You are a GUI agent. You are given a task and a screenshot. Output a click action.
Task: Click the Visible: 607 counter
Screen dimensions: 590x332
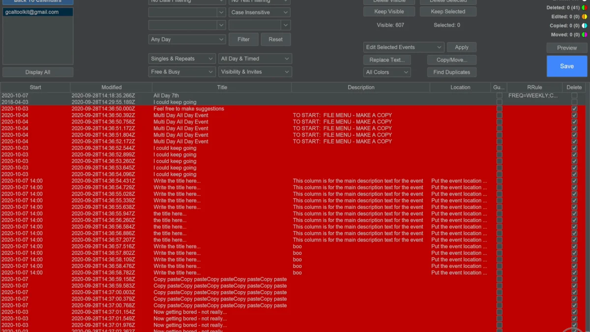click(x=390, y=25)
